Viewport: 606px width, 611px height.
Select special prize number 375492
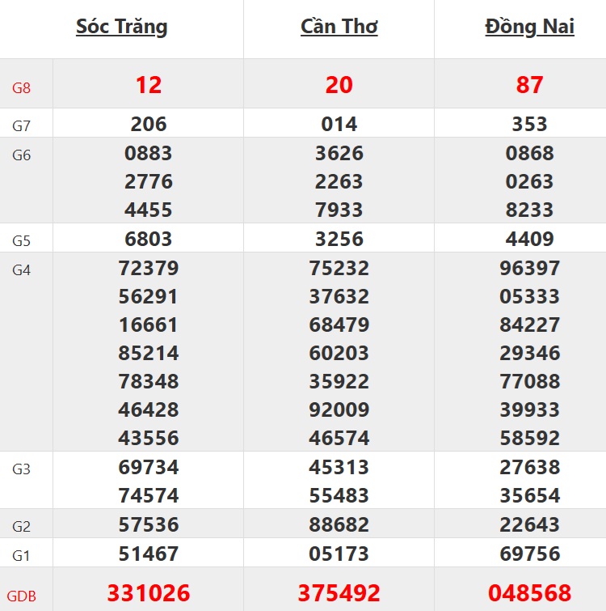click(339, 593)
